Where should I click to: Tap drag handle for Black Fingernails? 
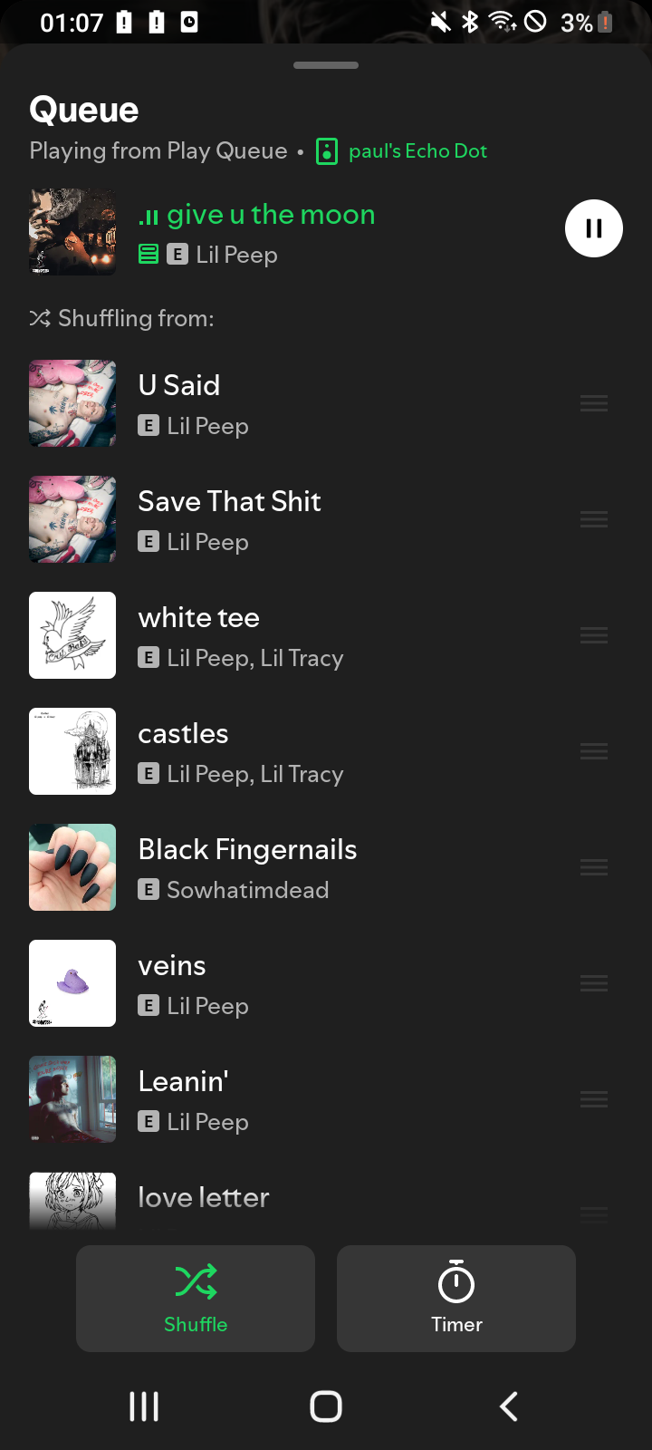pyautogui.click(x=594, y=867)
